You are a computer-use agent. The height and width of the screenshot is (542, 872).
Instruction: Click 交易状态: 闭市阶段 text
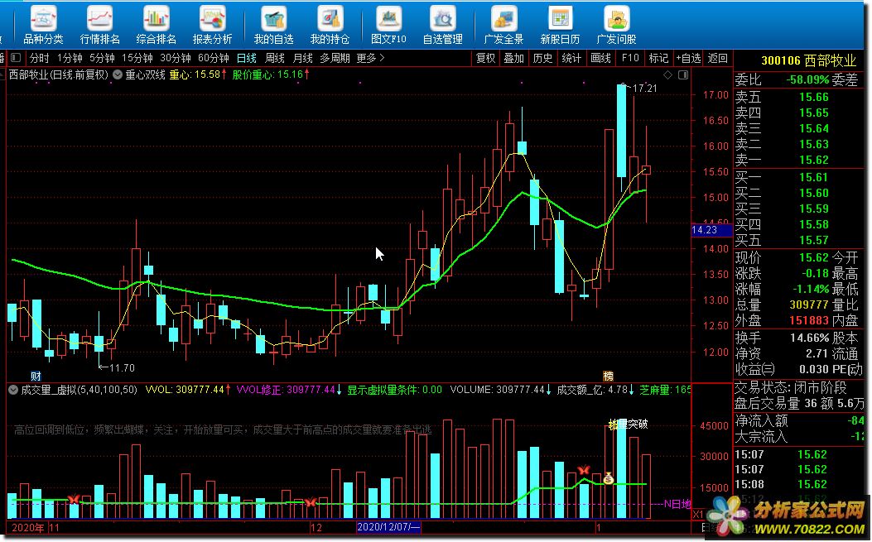[x=790, y=387]
